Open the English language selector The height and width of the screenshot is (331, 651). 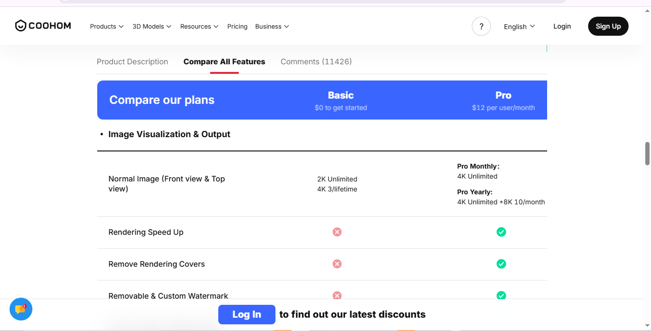click(x=519, y=27)
